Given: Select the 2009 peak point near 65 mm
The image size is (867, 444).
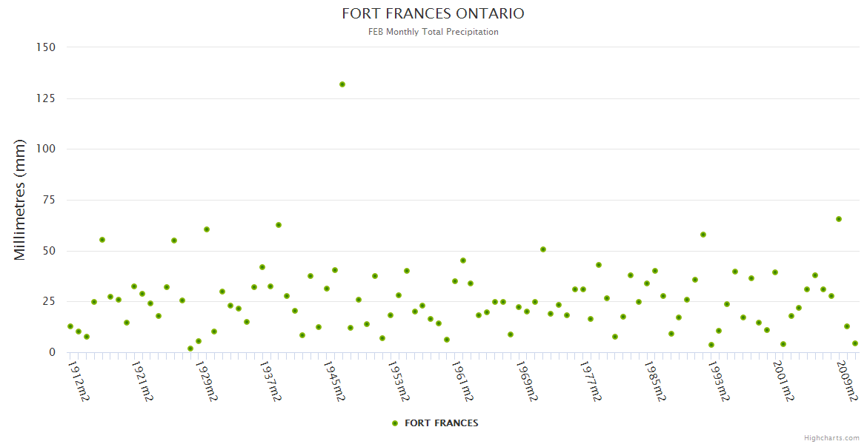Looking at the screenshot, I should [x=839, y=219].
